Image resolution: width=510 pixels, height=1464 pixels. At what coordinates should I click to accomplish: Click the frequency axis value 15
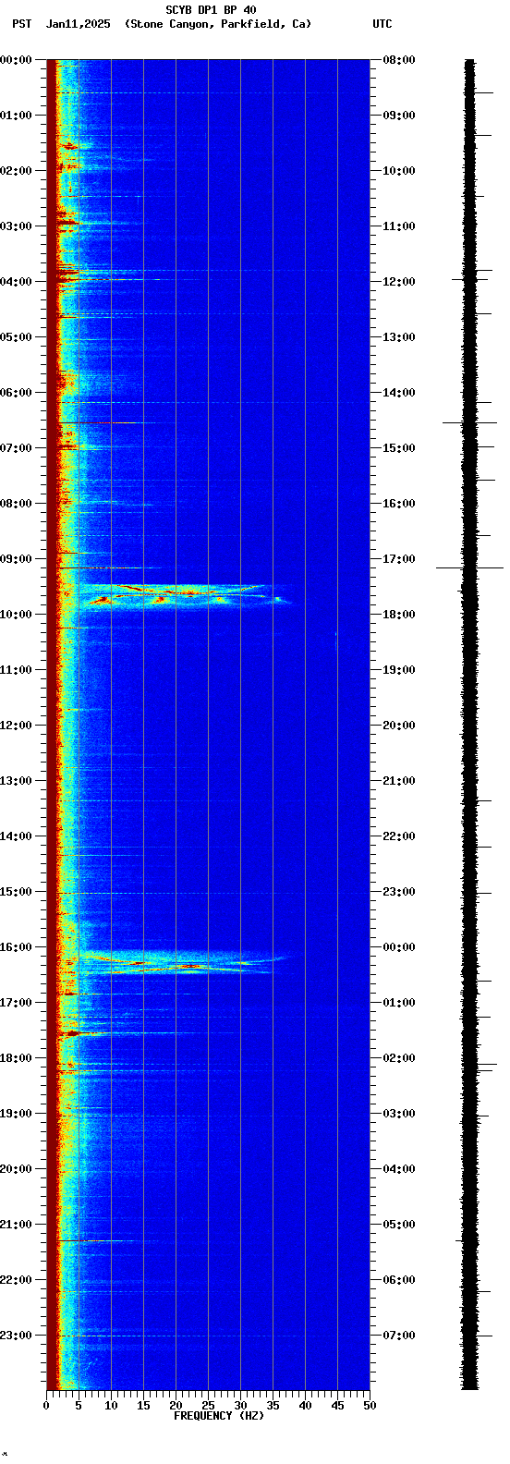click(x=143, y=1406)
